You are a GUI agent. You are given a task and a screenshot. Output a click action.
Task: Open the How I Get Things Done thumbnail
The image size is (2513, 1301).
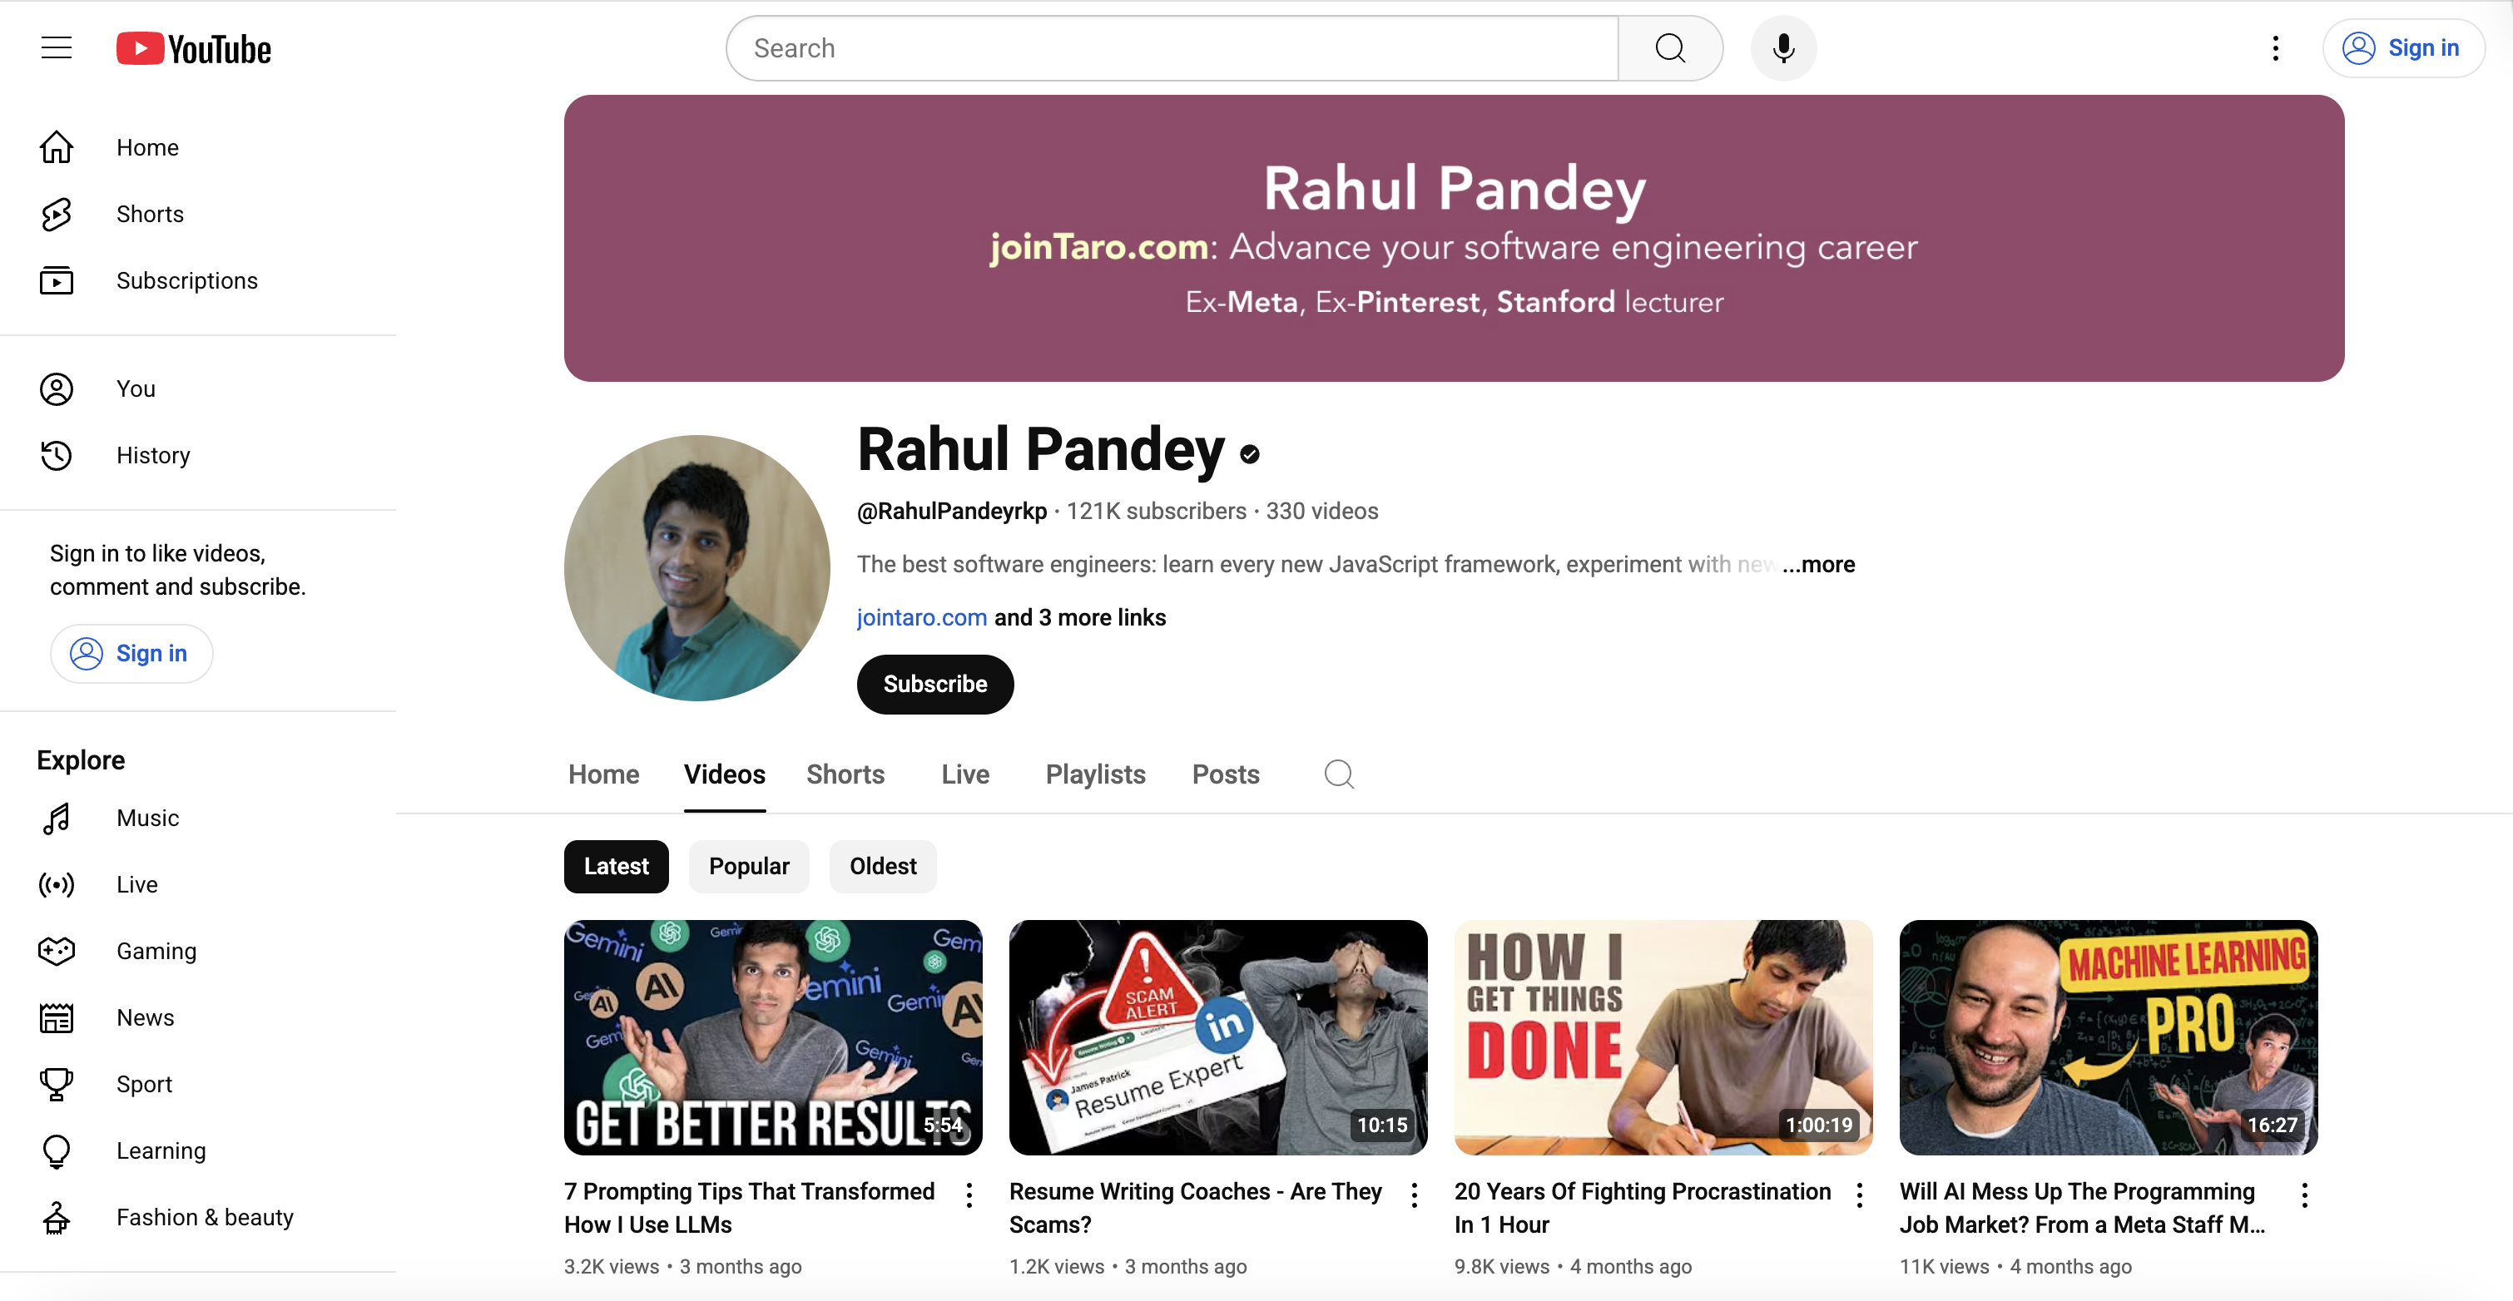coord(1663,1036)
